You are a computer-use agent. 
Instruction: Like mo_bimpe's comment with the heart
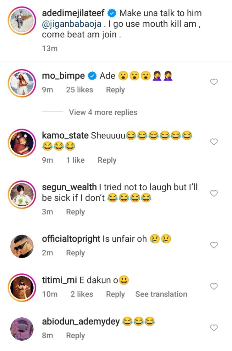pos(214,82)
